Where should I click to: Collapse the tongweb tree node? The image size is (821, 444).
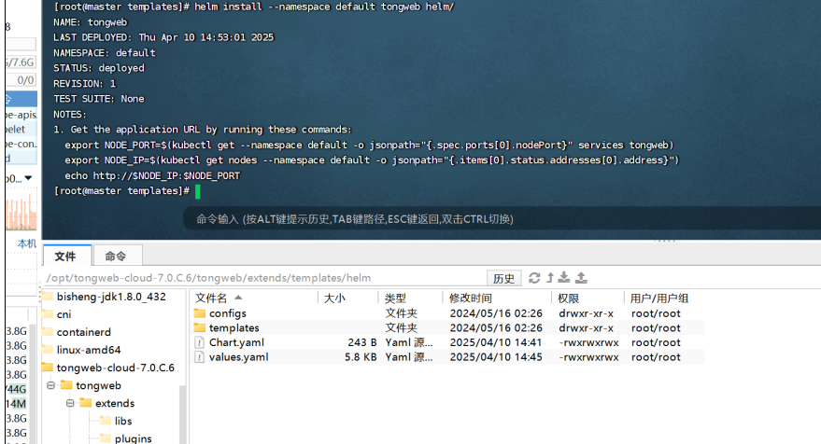50,385
